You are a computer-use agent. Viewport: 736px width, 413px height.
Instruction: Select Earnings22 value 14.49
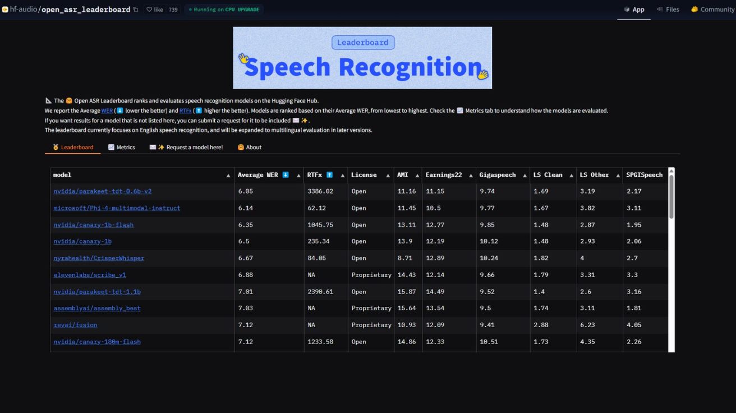tap(435, 292)
